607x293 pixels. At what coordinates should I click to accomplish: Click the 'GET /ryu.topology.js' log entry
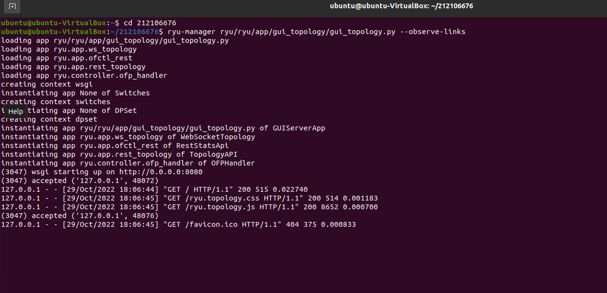click(x=190, y=207)
